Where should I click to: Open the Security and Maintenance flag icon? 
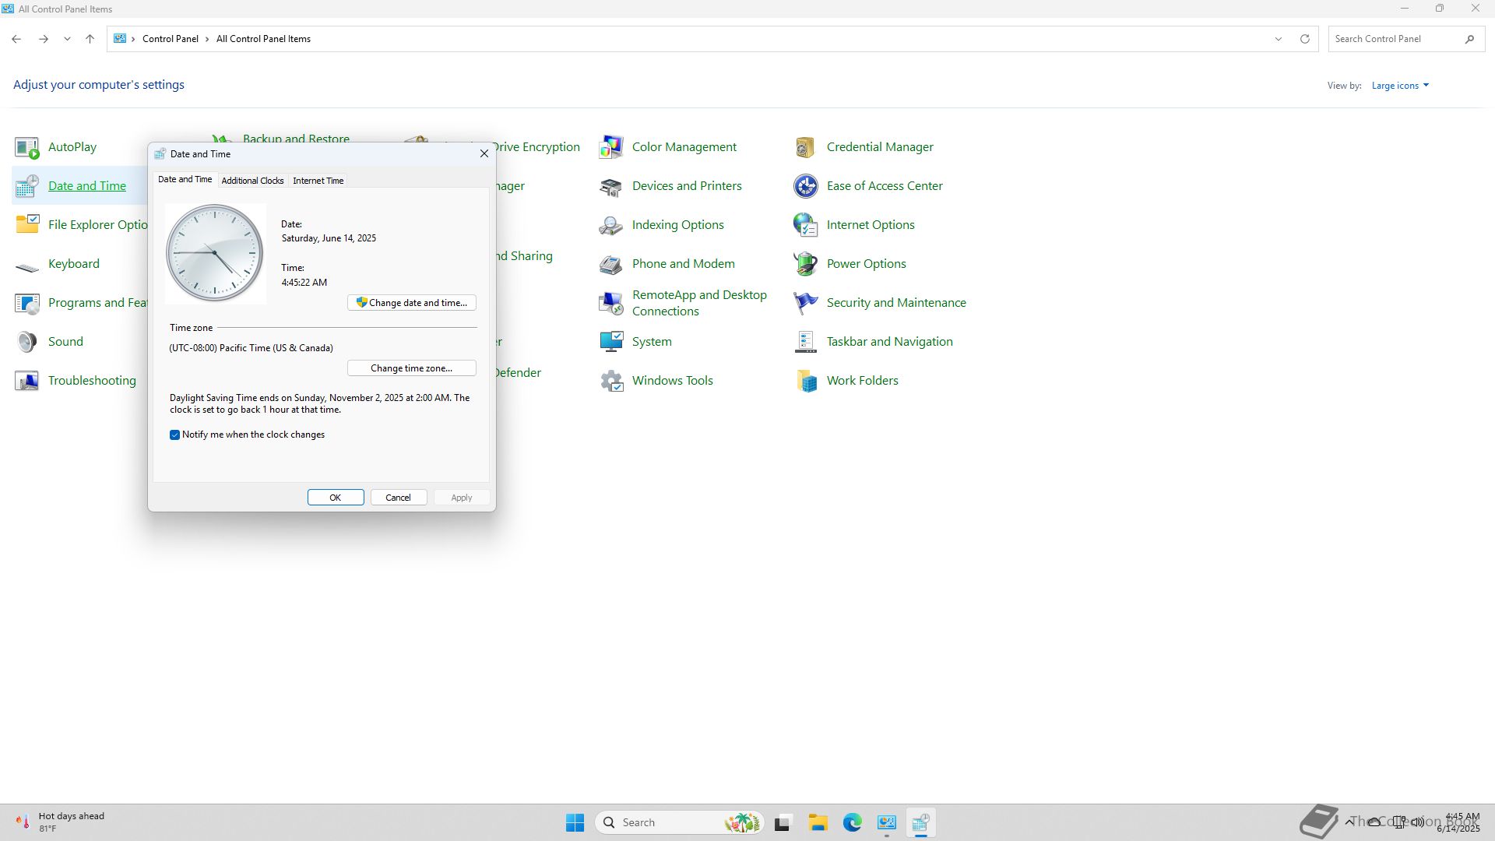point(805,303)
